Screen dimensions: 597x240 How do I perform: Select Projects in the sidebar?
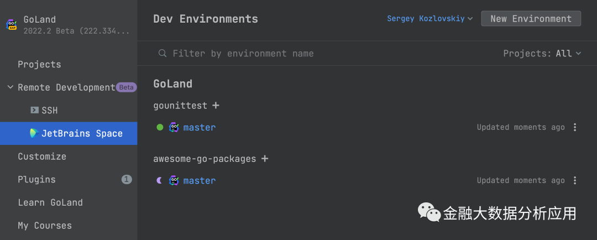39,64
